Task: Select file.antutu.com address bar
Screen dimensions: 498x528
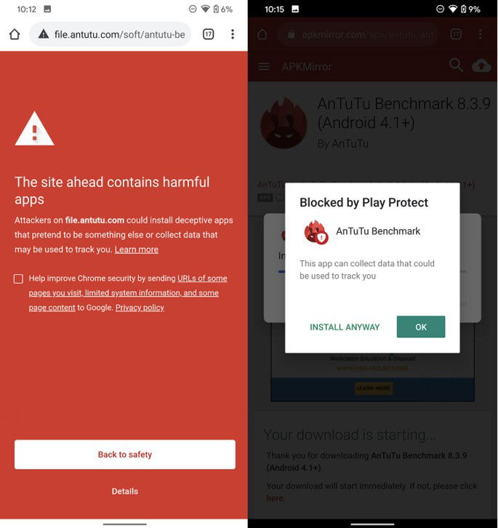Action: (x=110, y=34)
